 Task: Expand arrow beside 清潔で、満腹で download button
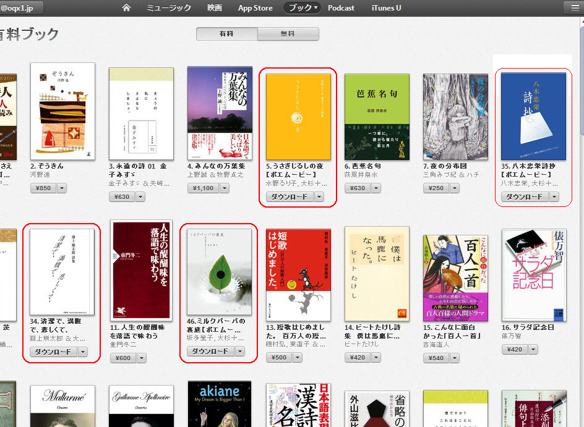(83, 352)
